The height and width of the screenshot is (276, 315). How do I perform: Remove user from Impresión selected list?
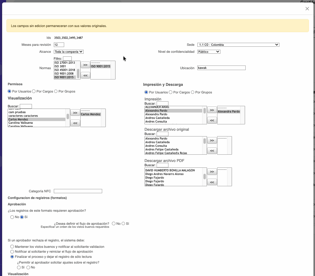click(x=212, y=120)
